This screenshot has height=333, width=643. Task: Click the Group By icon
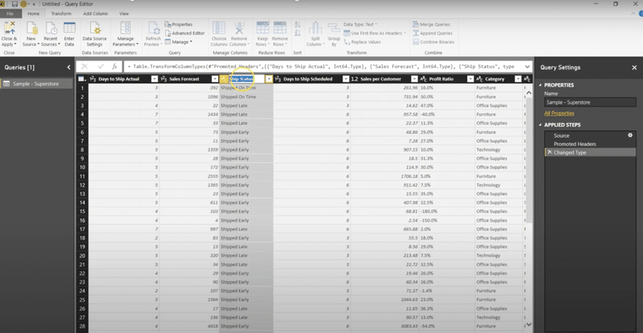(x=334, y=29)
